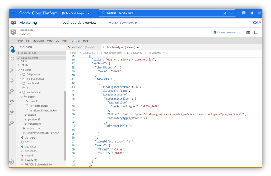Open Source Control icon in activity bar
The height and width of the screenshot is (176, 271).
pos(12,70)
